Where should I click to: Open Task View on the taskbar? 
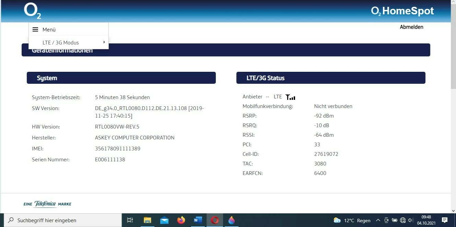(x=130, y=220)
